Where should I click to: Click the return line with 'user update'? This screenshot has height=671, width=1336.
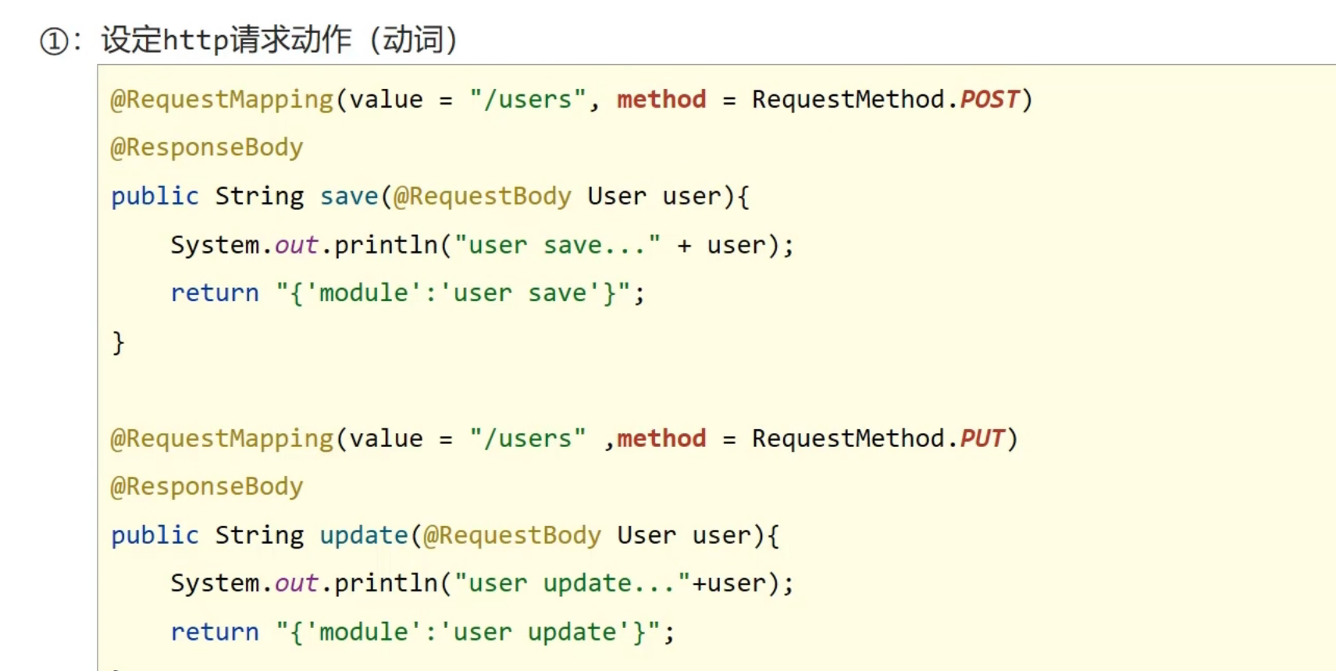click(x=422, y=632)
